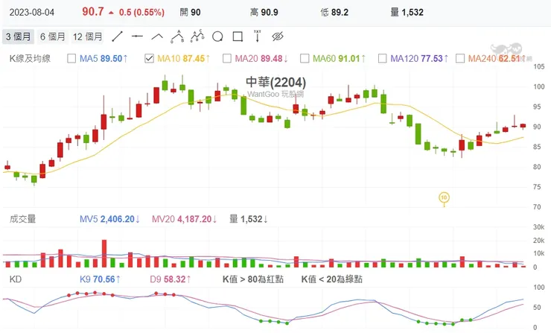Enable the MA240 moving average checkbox

[x=460, y=58]
